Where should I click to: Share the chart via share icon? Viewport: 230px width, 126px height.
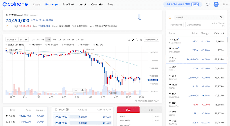[x=133, y=39]
